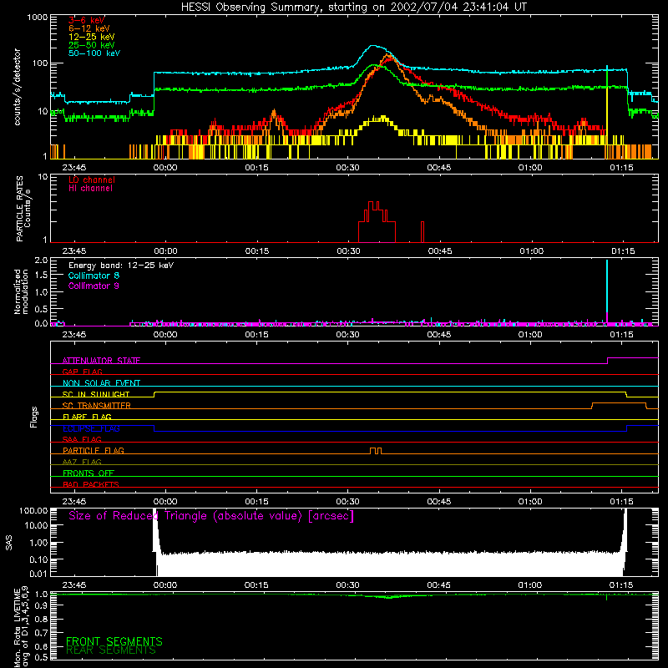This screenshot has height=668, width=668.
Task: Click the "FRONT SEGMENTS" legend label
Action: pyautogui.click(x=114, y=641)
